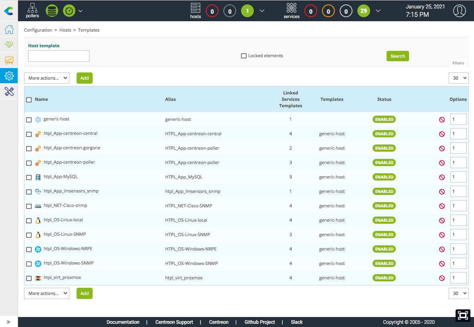Click the green Search button

click(397, 56)
